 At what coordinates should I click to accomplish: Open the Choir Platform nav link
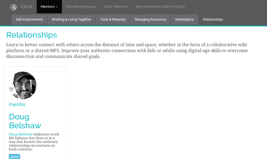[x=116, y=7]
